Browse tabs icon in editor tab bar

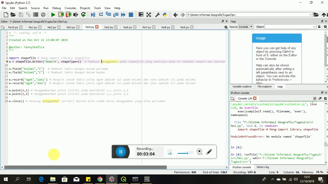tap(3, 27)
